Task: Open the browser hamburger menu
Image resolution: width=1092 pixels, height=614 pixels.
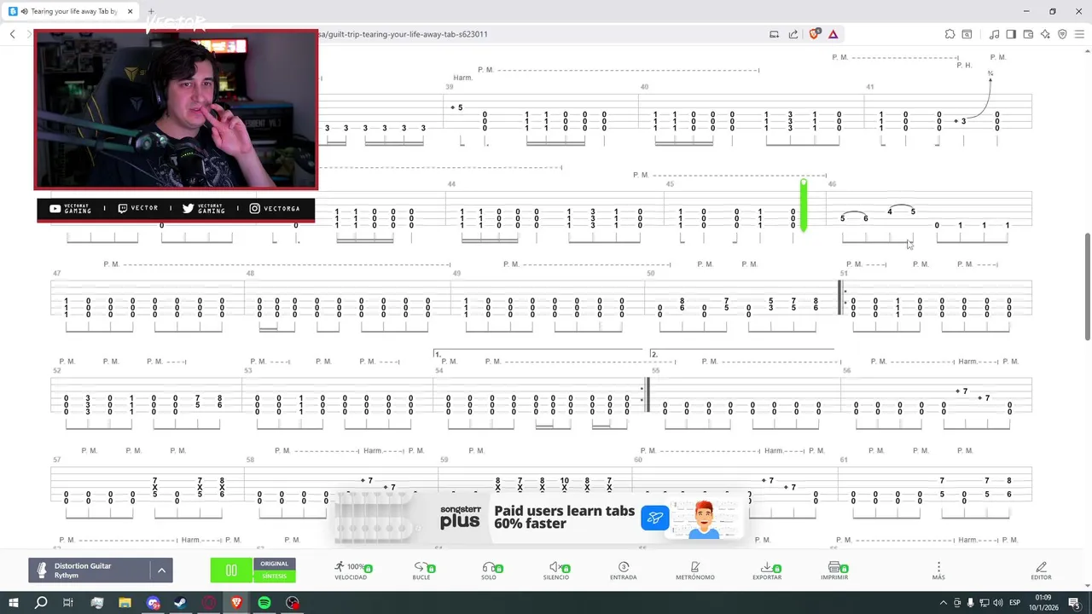Action: [1078, 34]
